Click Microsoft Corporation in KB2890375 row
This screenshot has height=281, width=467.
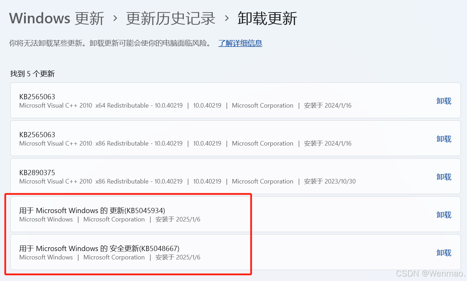[x=263, y=181]
